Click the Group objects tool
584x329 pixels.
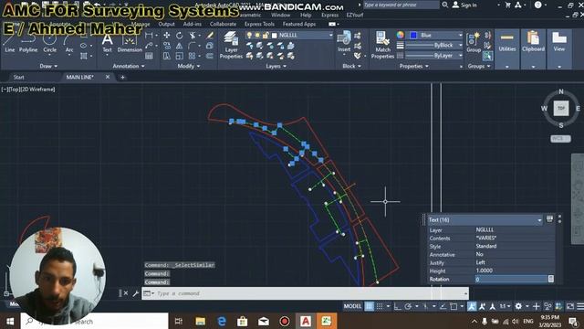474,42
